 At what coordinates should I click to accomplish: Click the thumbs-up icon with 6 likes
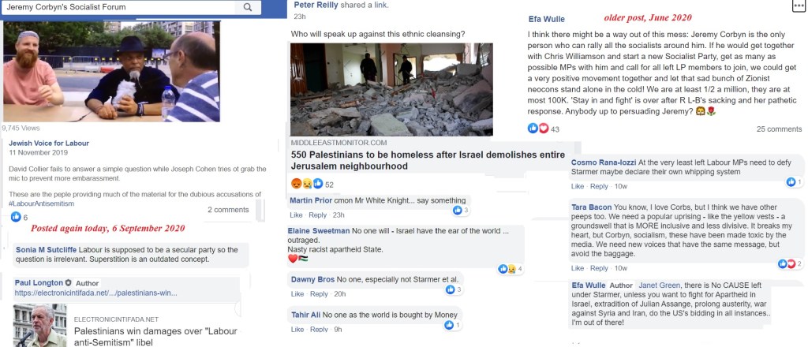[x=16, y=217]
